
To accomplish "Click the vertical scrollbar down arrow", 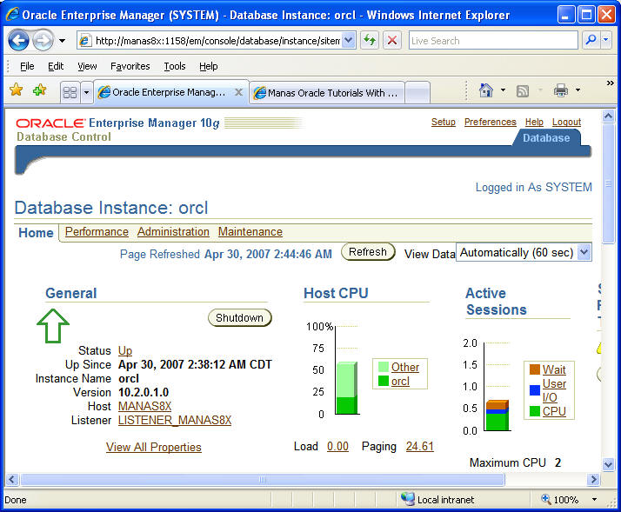I will point(608,464).
